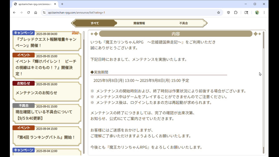Bookmark this page with the star icon
Viewport: 279px width, 157px height.
[x=219, y=13]
